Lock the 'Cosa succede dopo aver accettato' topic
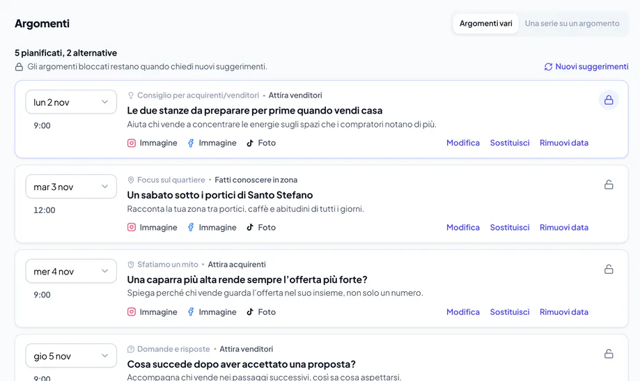Viewport: 640px width, 381px height. pyautogui.click(x=609, y=354)
